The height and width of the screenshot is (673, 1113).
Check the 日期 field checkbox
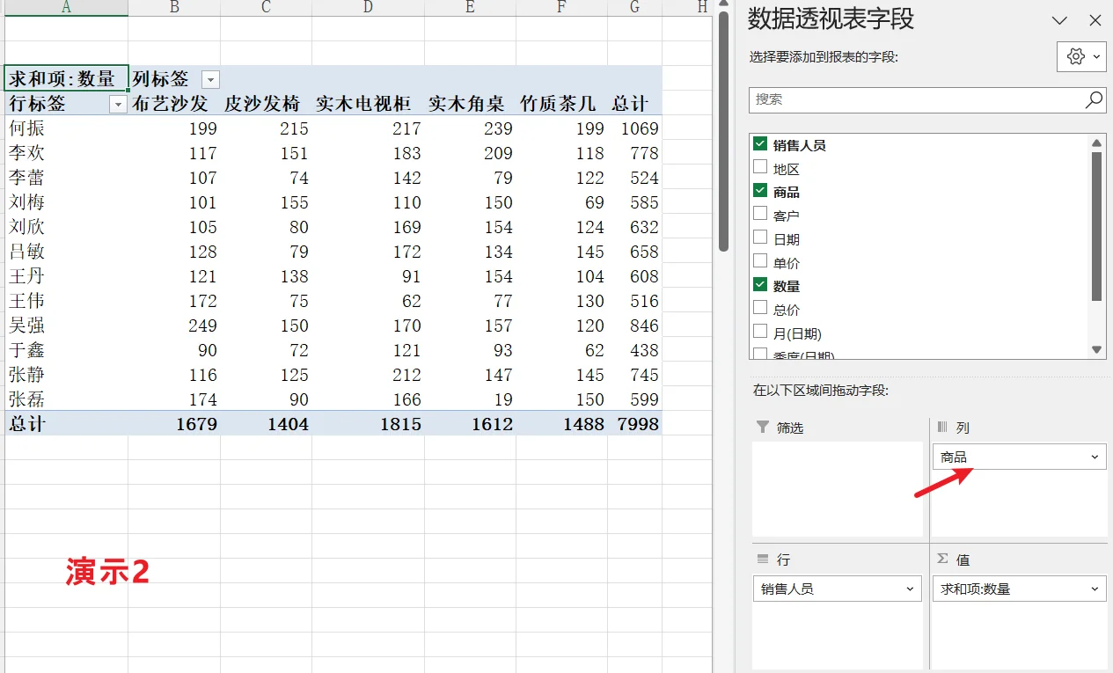pos(760,238)
